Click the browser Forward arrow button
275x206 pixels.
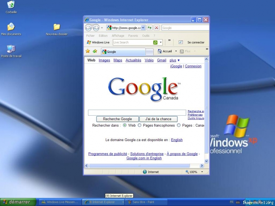click(96, 28)
